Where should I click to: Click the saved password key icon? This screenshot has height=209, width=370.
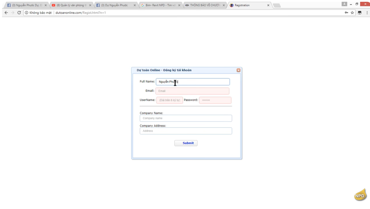pos(347,13)
